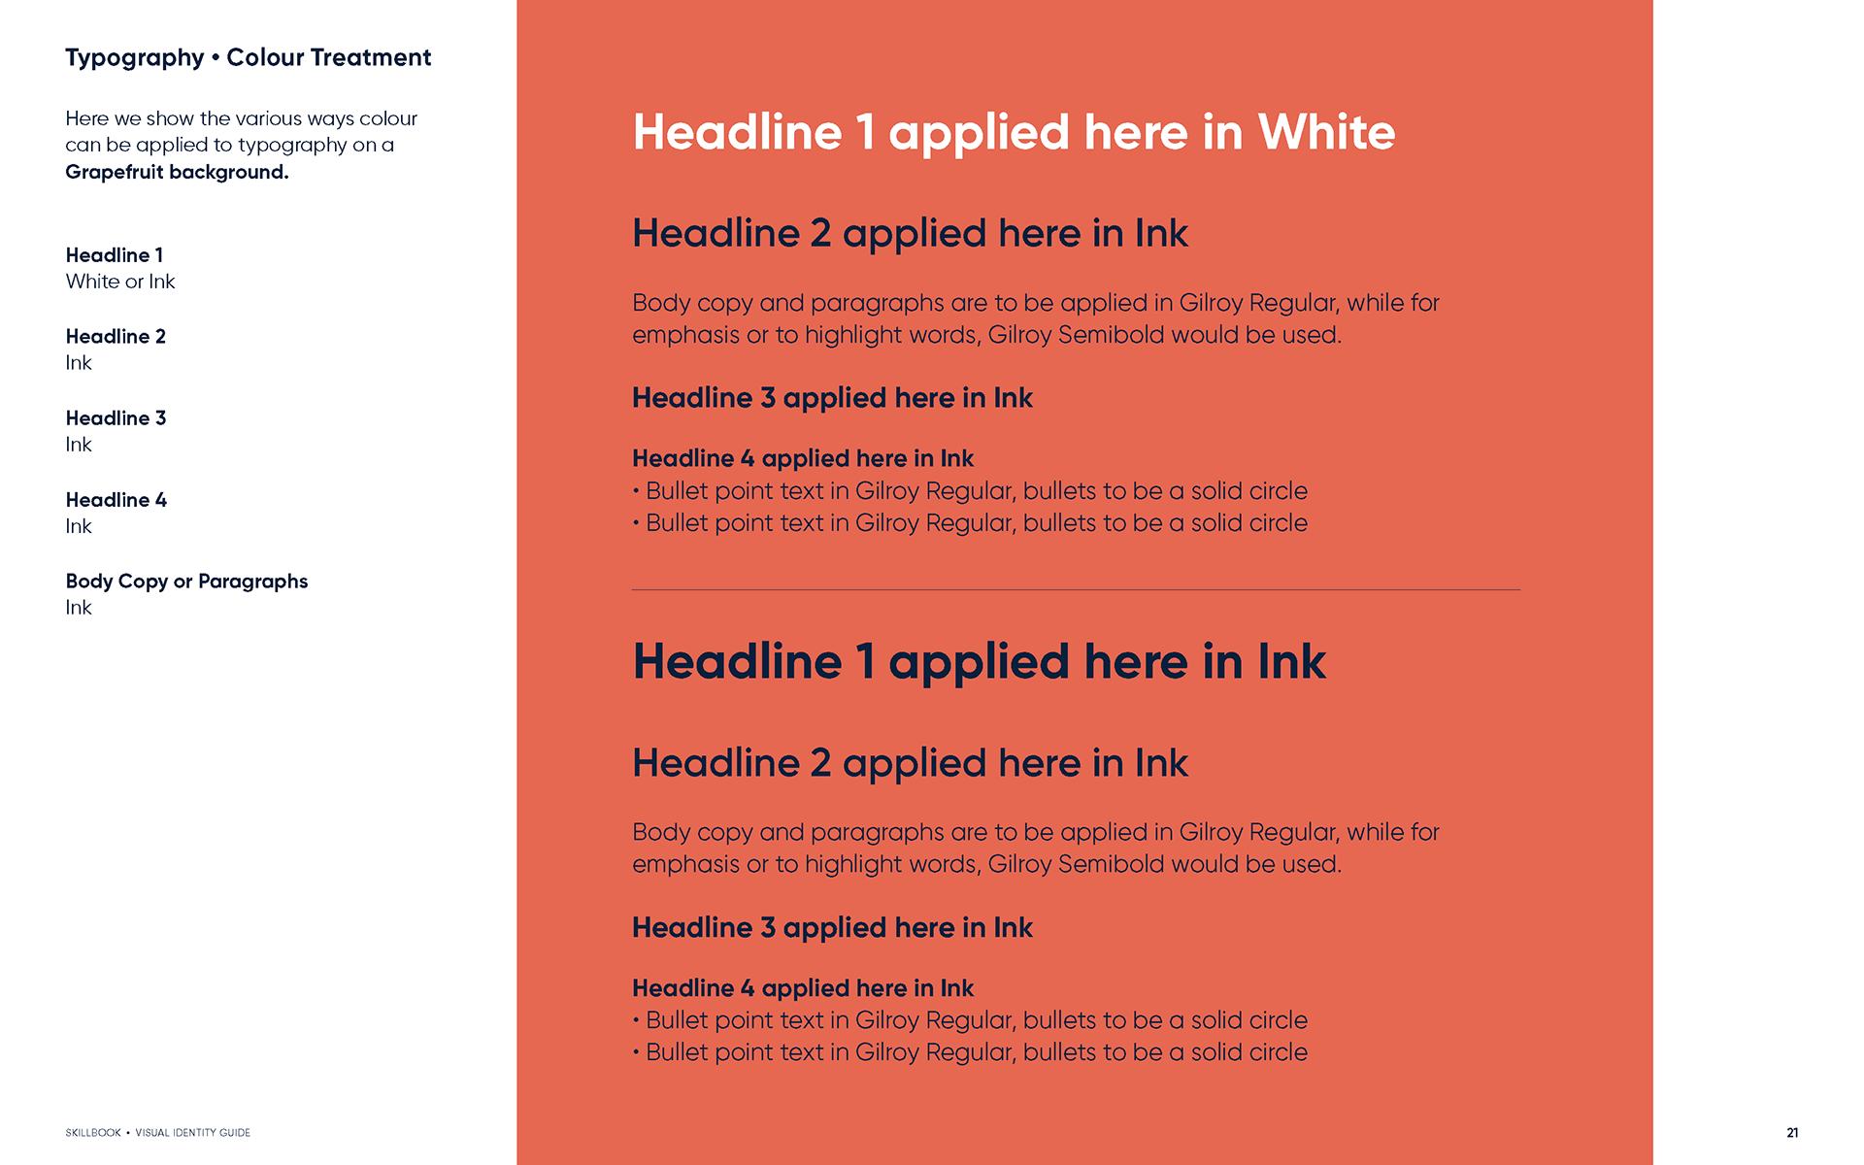The image size is (1864, 1165).
Task: Click the second Headline 3 applied in Ink
Action: (x=832, y=928)
